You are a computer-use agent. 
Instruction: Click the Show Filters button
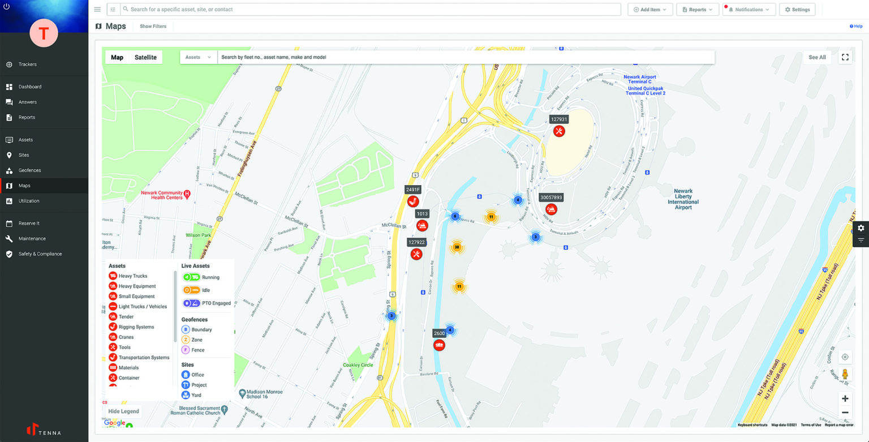tap(153, 27)
